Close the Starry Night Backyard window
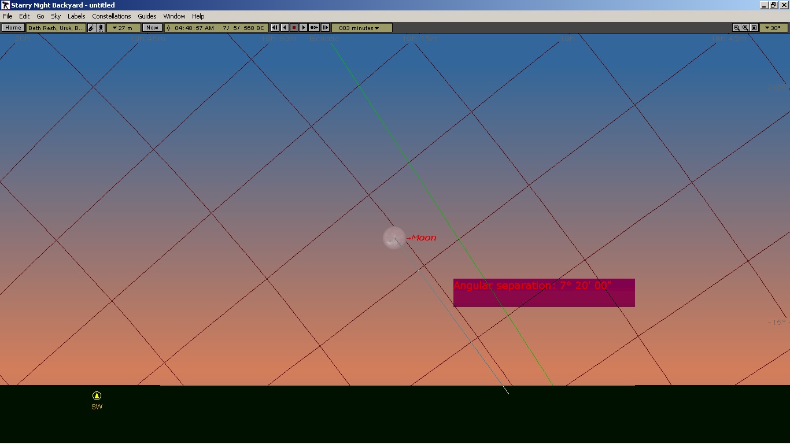 [783, 5]
